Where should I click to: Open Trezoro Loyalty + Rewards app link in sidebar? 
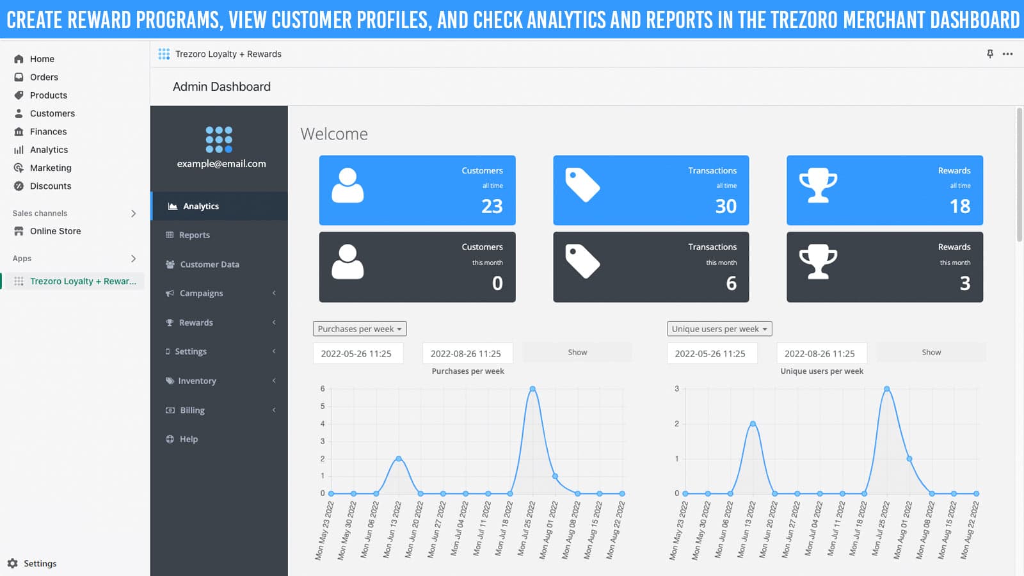point(83,281)
